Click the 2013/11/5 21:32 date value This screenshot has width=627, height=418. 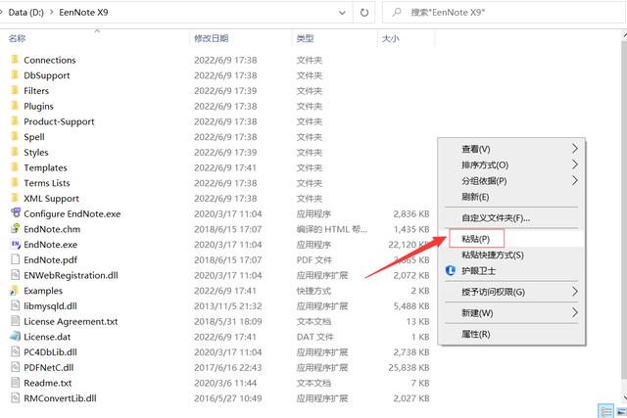click(x=228, y=306)
